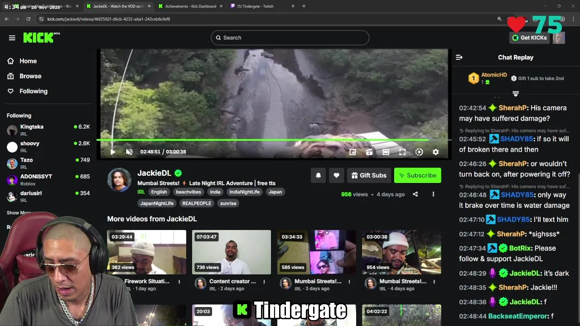The image size is (580, 326).
Task: Select the REALPEOPLE tag
Action: (197, 203)
